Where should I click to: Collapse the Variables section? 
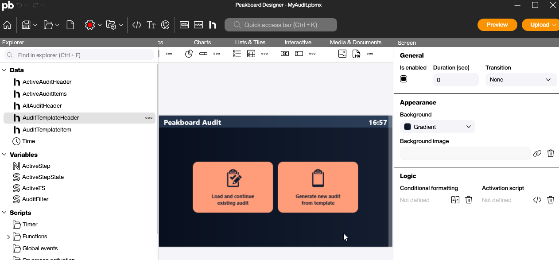[x=4, y=155]
